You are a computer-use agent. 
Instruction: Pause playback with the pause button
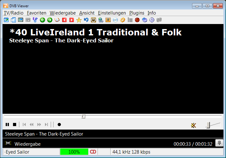pyautogui.click(x=7, y=125)
